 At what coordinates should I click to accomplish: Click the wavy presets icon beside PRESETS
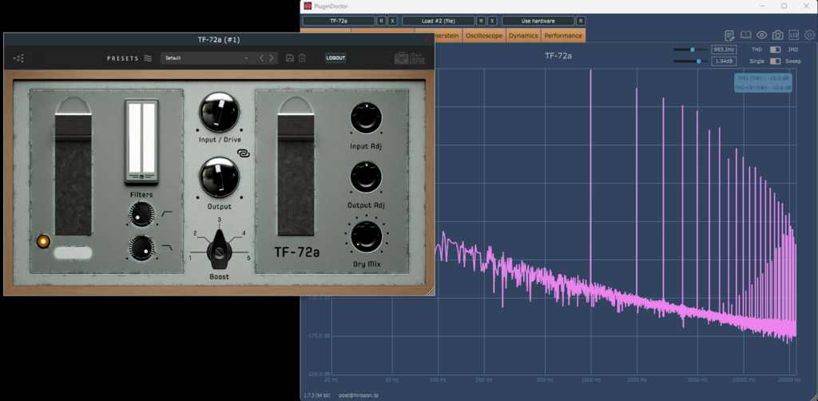click(x=148, y=58)
